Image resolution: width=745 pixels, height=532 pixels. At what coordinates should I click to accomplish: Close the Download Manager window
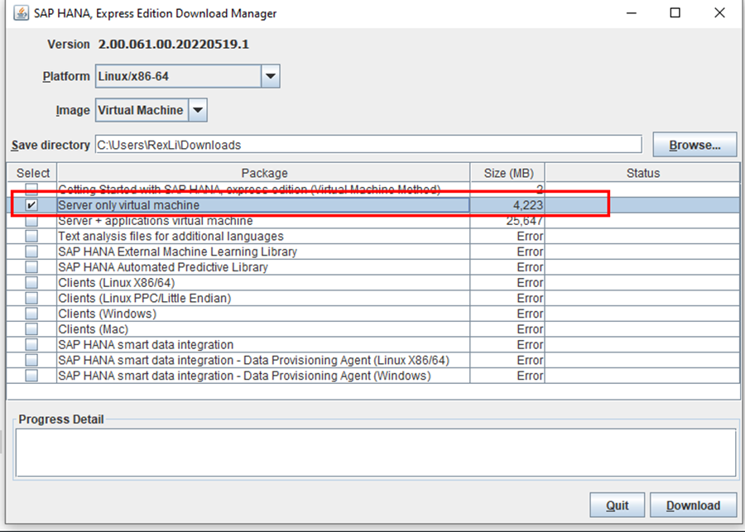click(720, 13)
